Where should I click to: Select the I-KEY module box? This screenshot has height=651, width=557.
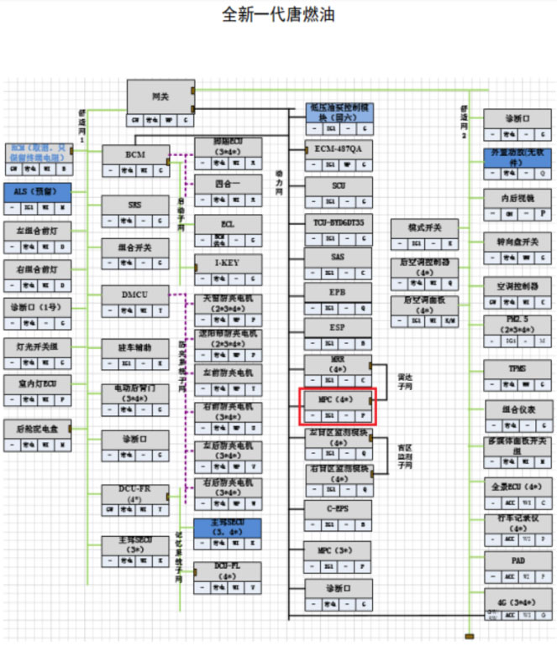coord(229,270)
